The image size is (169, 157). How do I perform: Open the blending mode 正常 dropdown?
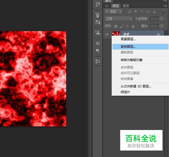tap(118, 19)
